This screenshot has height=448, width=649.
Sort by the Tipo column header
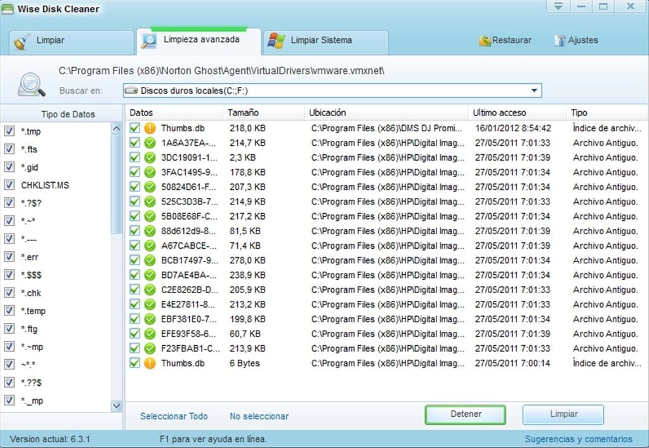[x=606, y=112]
